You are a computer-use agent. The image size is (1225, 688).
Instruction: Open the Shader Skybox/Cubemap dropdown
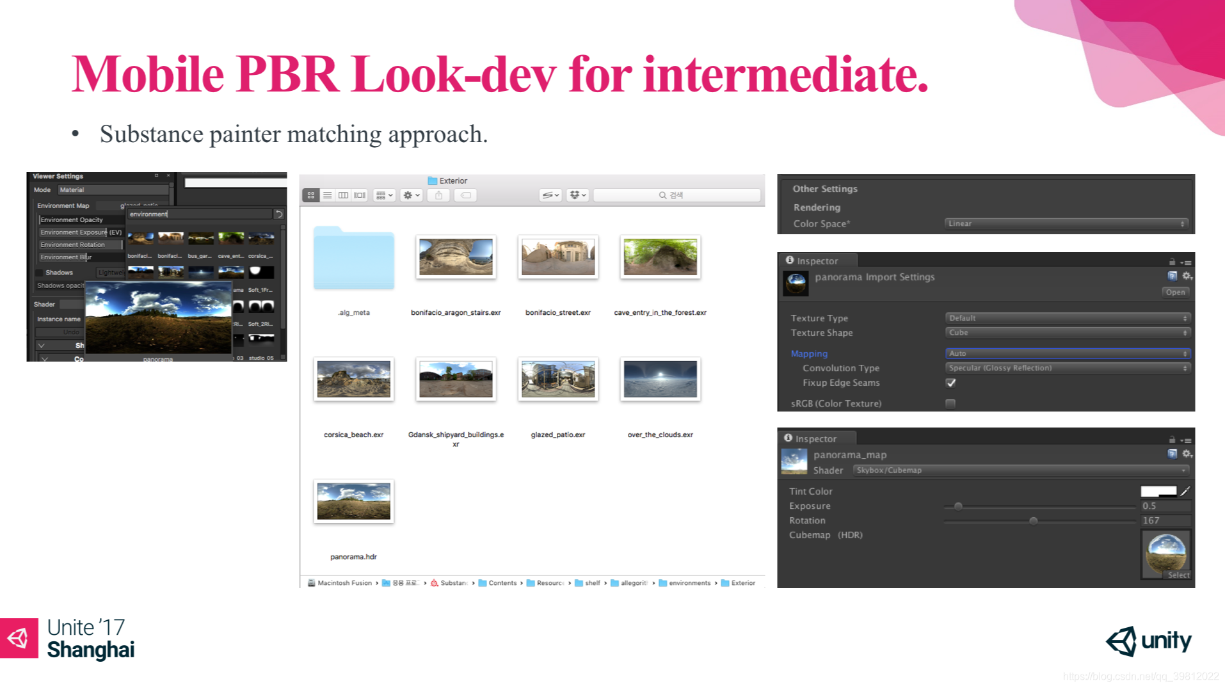click(x=1021, y=470)
